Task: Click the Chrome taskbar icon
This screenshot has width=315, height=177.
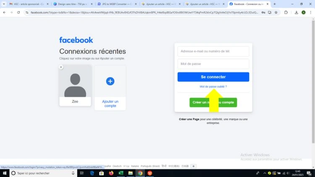Action: coord(140,173)
